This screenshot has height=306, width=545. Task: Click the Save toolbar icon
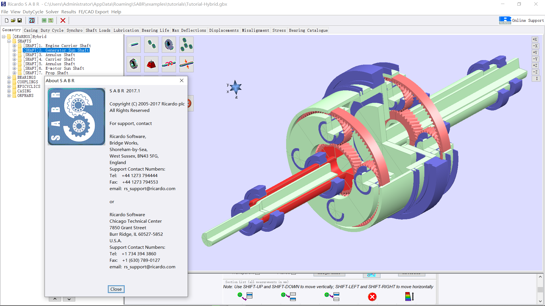[x=20, y=20]
